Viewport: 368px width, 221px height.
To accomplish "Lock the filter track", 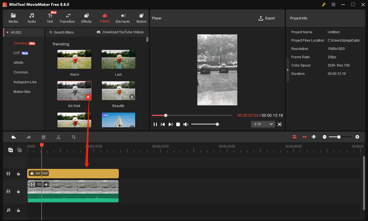I will pos(18,174).
